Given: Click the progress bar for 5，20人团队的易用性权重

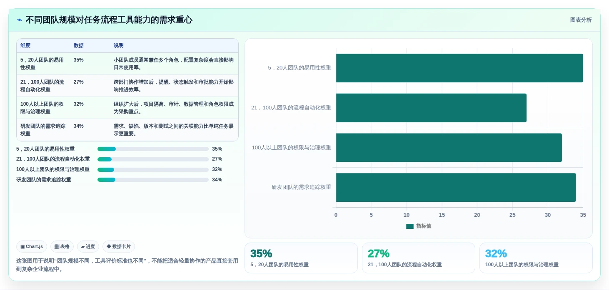Looking at the screenshot, I should point(153,149).
